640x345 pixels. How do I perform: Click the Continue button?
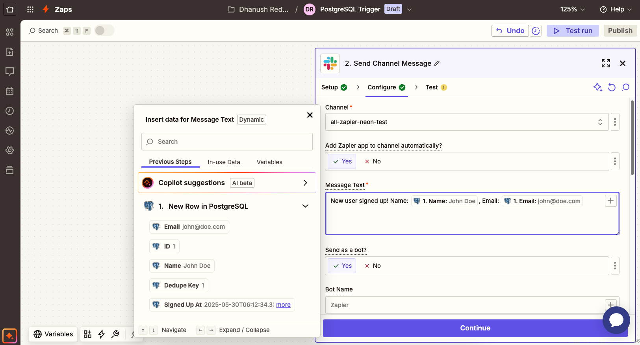pyautogui.click(x=475, y=328)
